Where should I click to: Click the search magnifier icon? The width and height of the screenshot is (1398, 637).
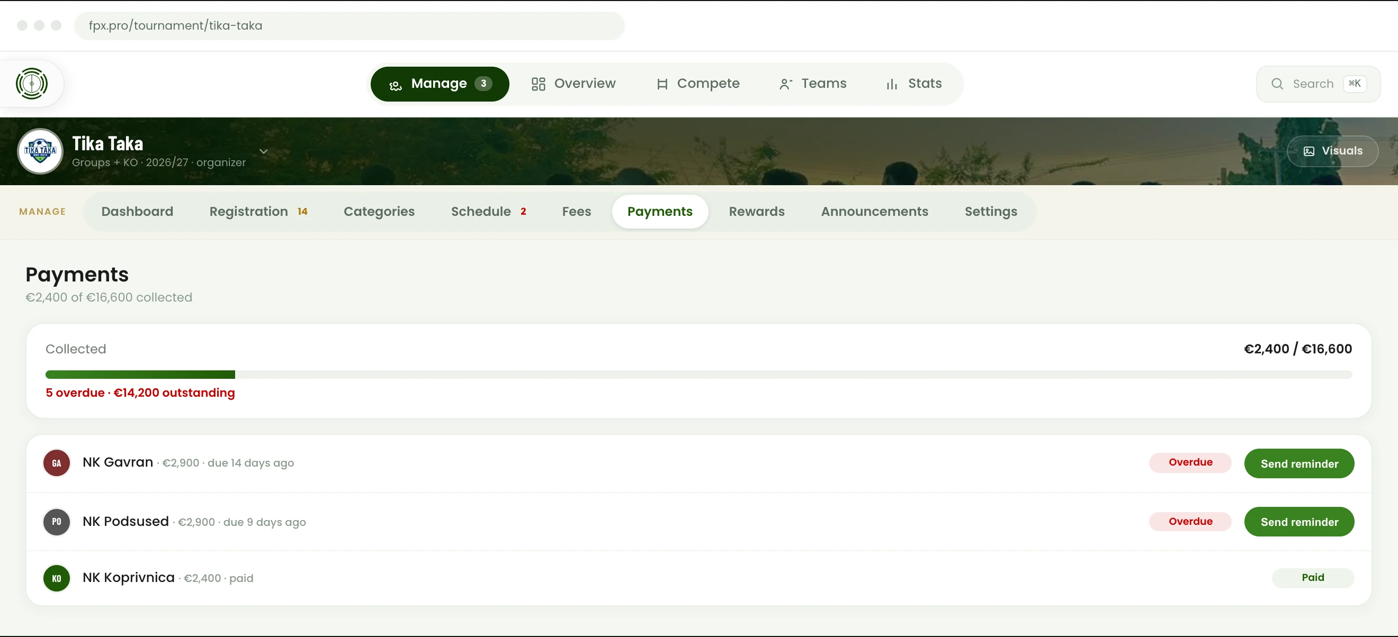click(1277, 84)
